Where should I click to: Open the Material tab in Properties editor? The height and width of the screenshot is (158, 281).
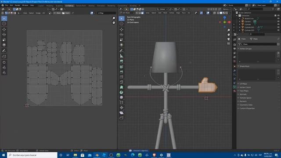pos(234,91)
